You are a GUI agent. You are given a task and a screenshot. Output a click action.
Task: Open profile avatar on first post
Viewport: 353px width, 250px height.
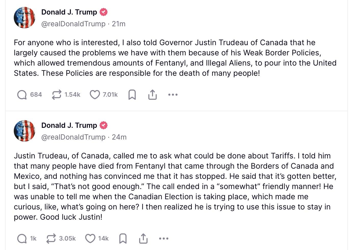(24, 18)
